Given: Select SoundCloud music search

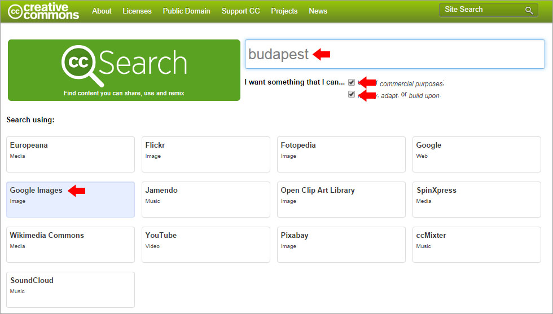Looking at the screenshot, I should pyautogui.click(x=71, y=290).
